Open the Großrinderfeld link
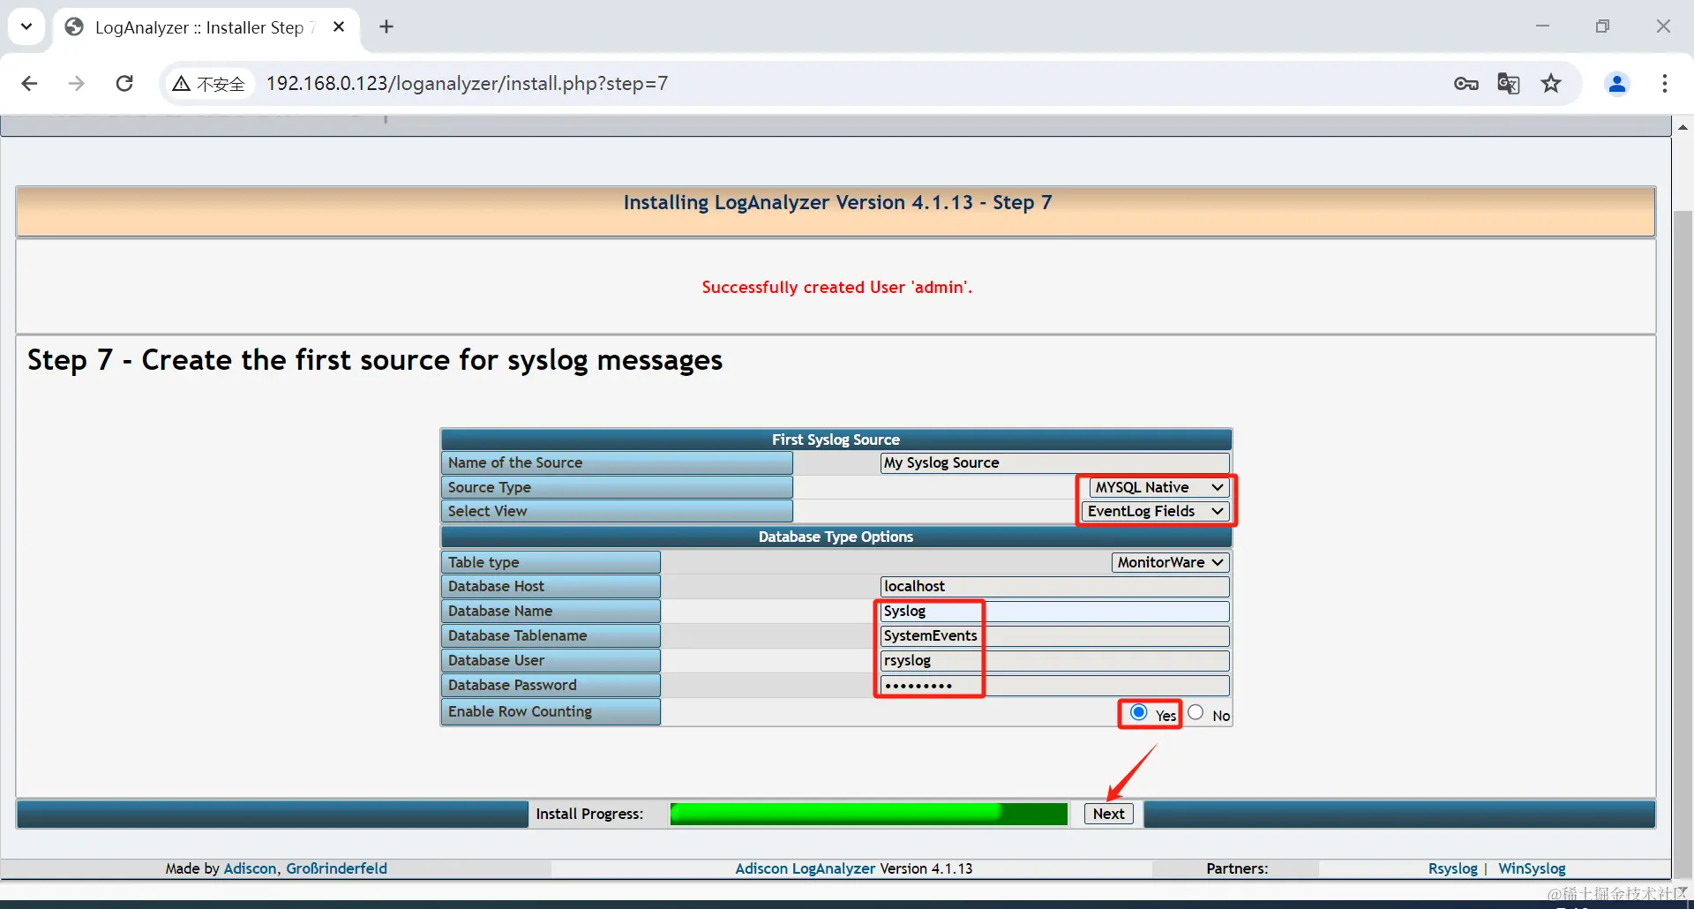This screenshot has height=909, width=1694. click(x=336, y=868)
